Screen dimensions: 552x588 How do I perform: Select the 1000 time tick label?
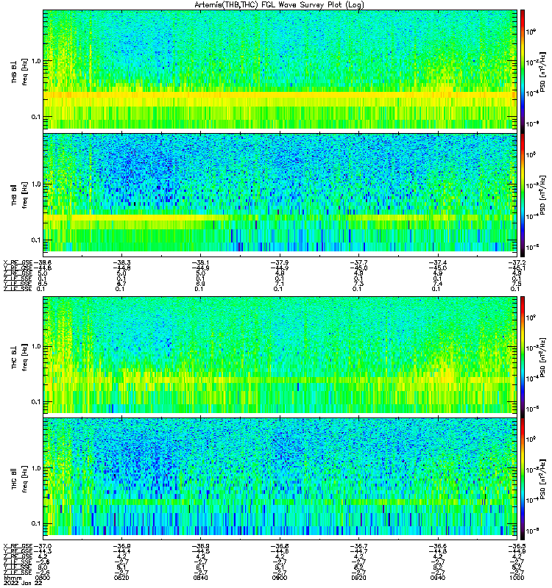pyautogui.click(x=517, y=578)
